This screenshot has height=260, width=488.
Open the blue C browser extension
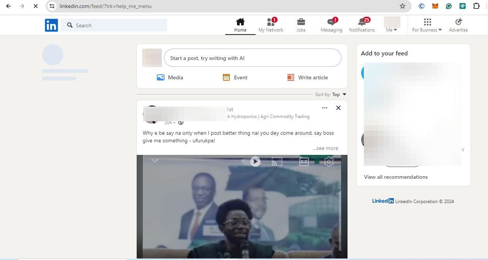[x=421, y=6]
